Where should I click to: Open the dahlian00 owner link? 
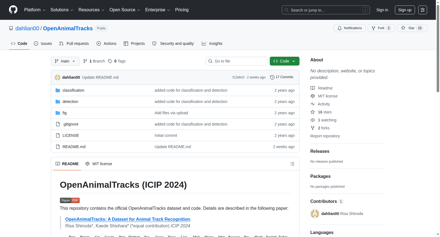27,28
